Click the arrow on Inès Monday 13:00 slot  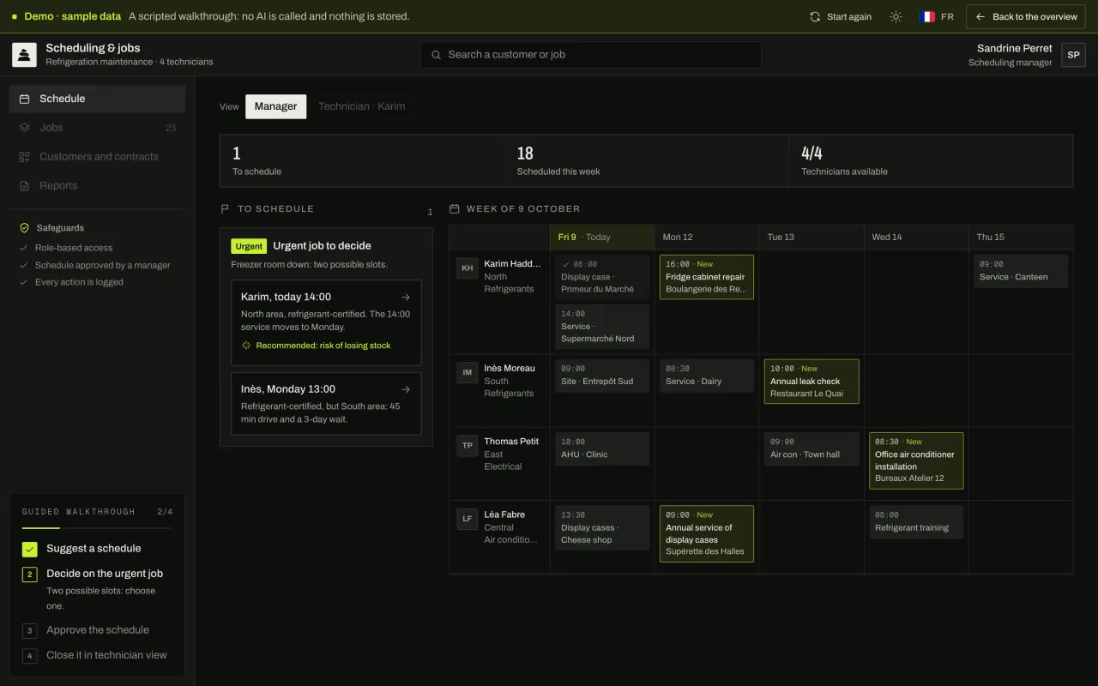coord(406,389)
